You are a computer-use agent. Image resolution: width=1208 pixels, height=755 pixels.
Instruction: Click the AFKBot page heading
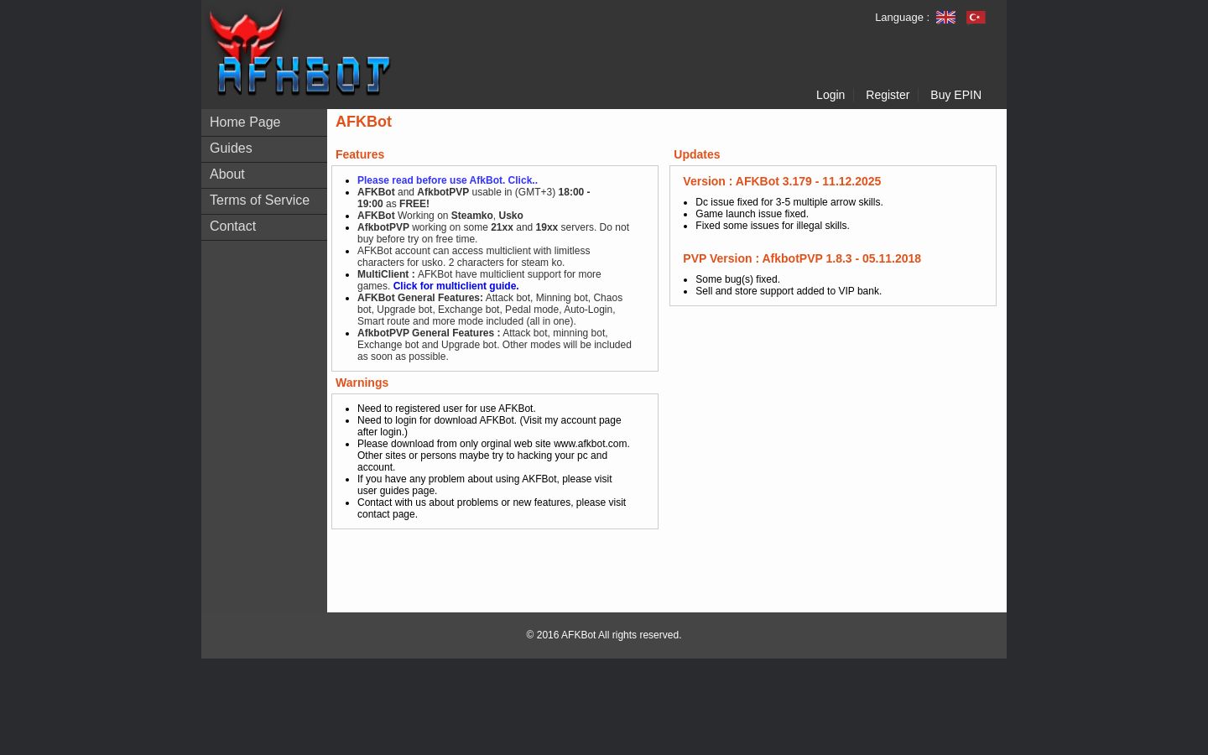pos(363,122)
